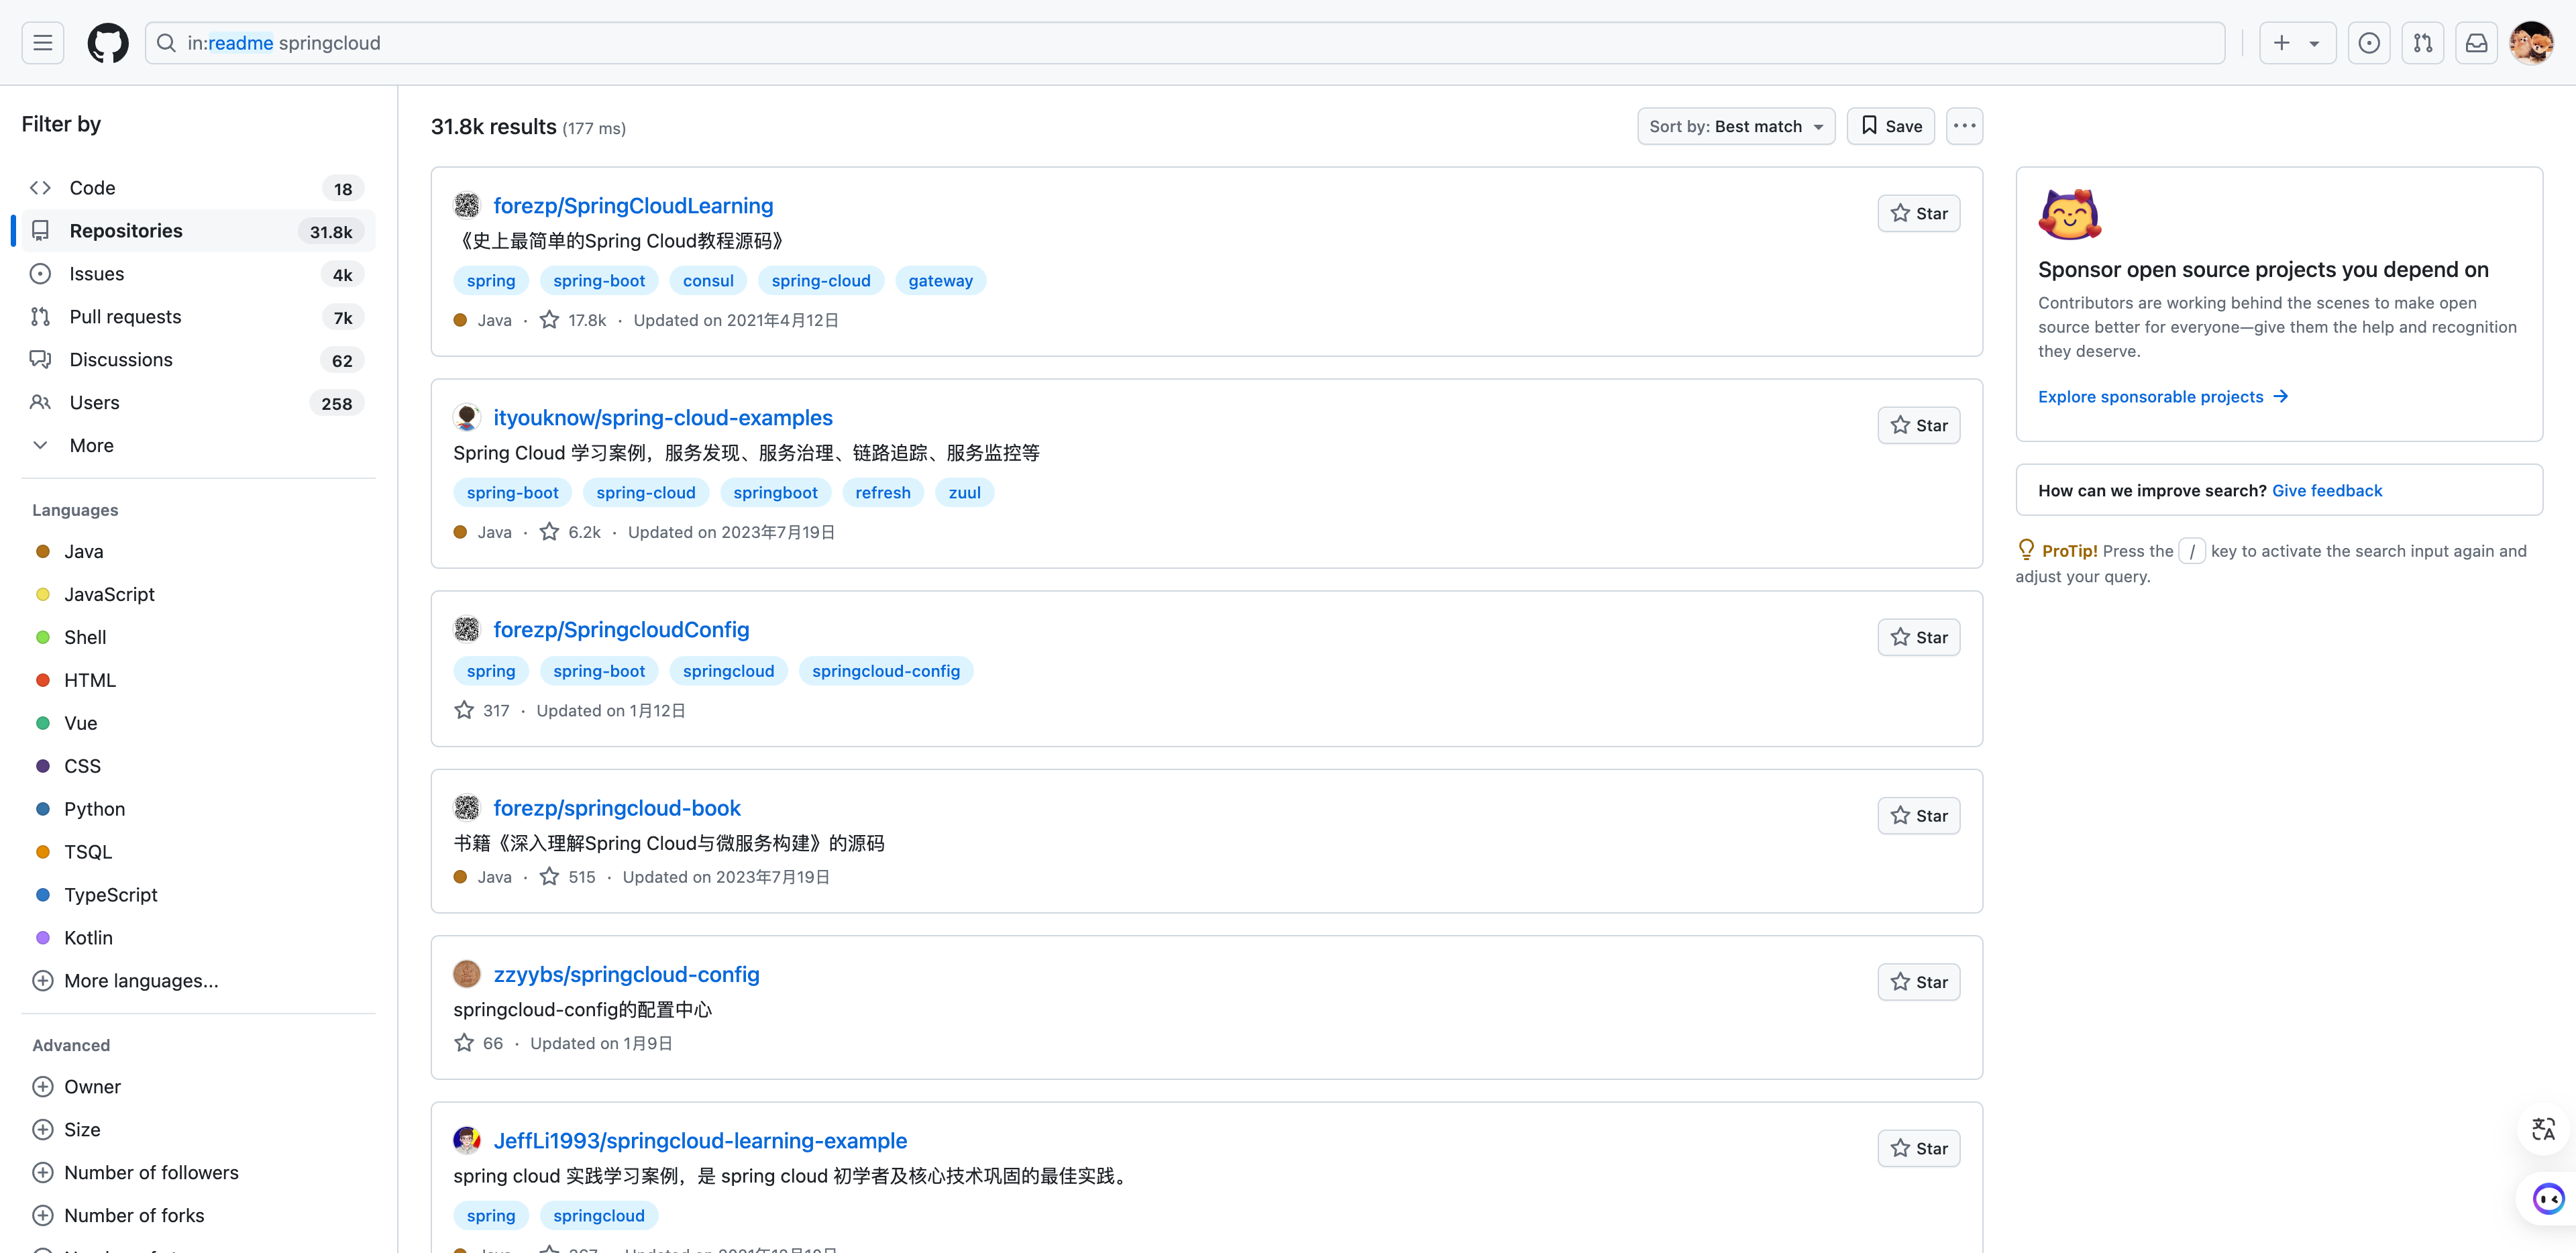Click the translate floating icon
Viewport: 2576px width, 1253px height.
(2543, 1129)
